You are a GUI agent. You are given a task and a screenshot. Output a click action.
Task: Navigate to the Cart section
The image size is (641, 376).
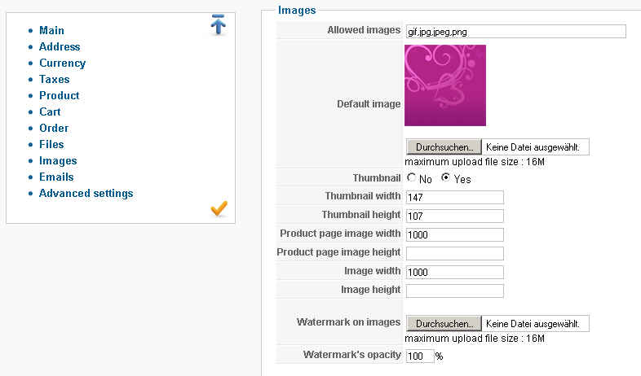[50, 111]
